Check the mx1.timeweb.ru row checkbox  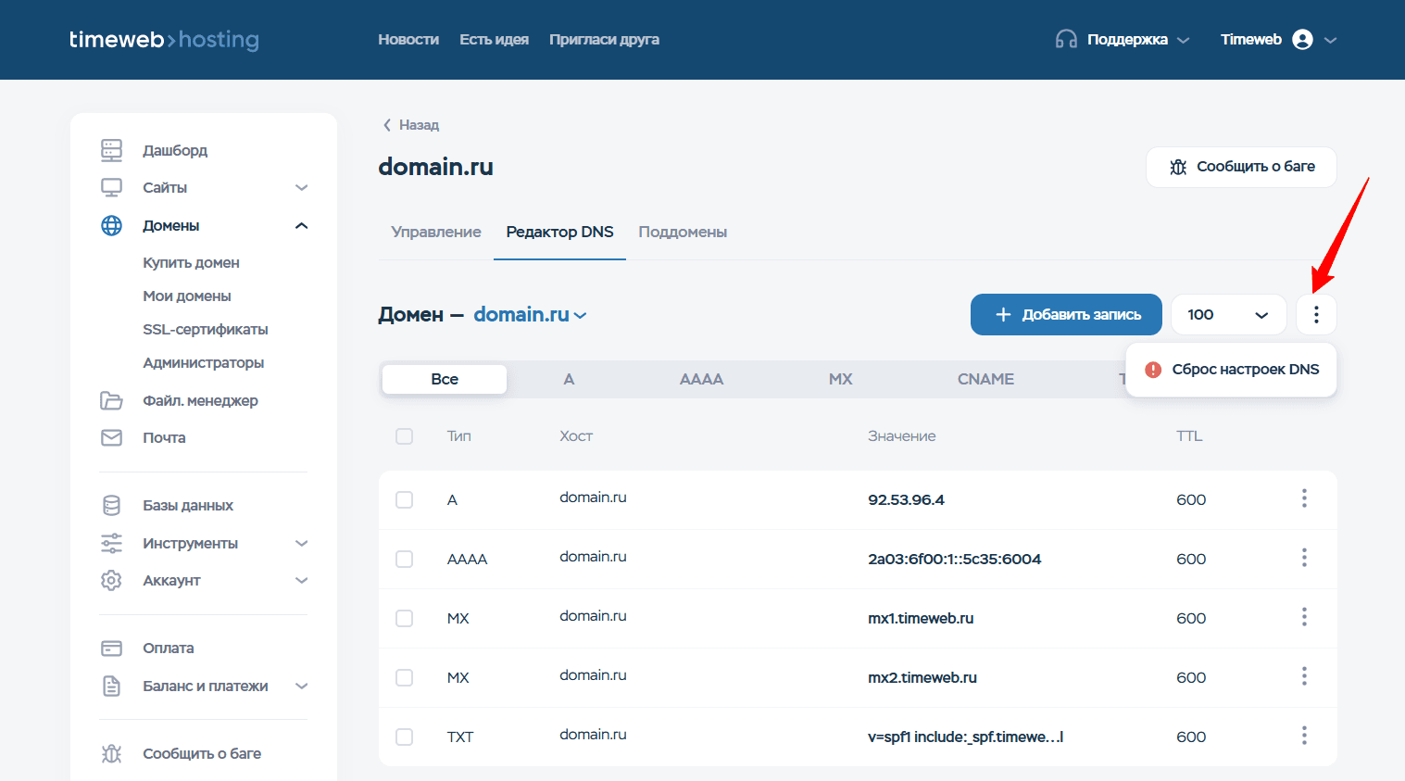[405, 618]
